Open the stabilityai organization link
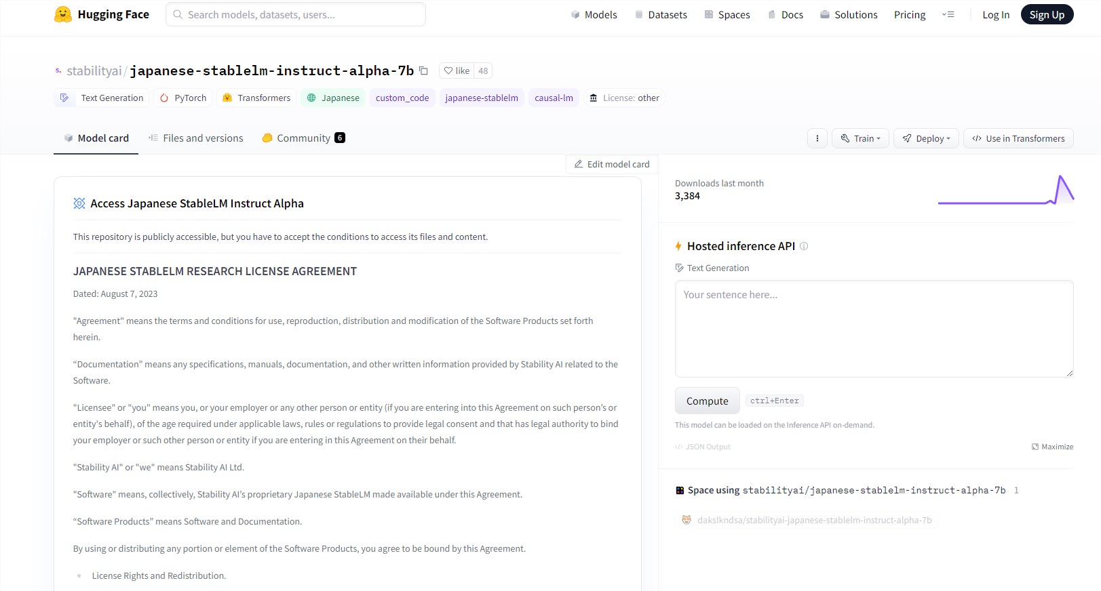 click(94, 70)
